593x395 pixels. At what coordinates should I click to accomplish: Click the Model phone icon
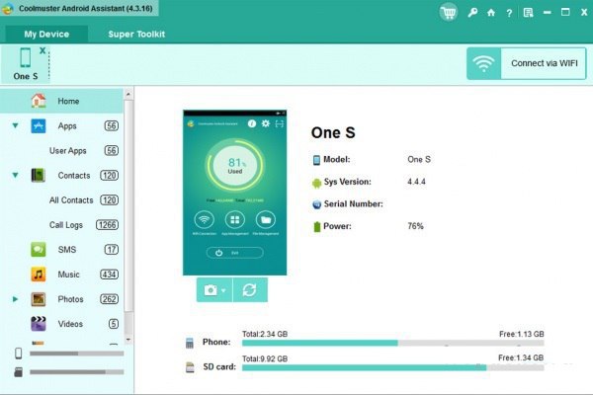(x=316, y=160)
